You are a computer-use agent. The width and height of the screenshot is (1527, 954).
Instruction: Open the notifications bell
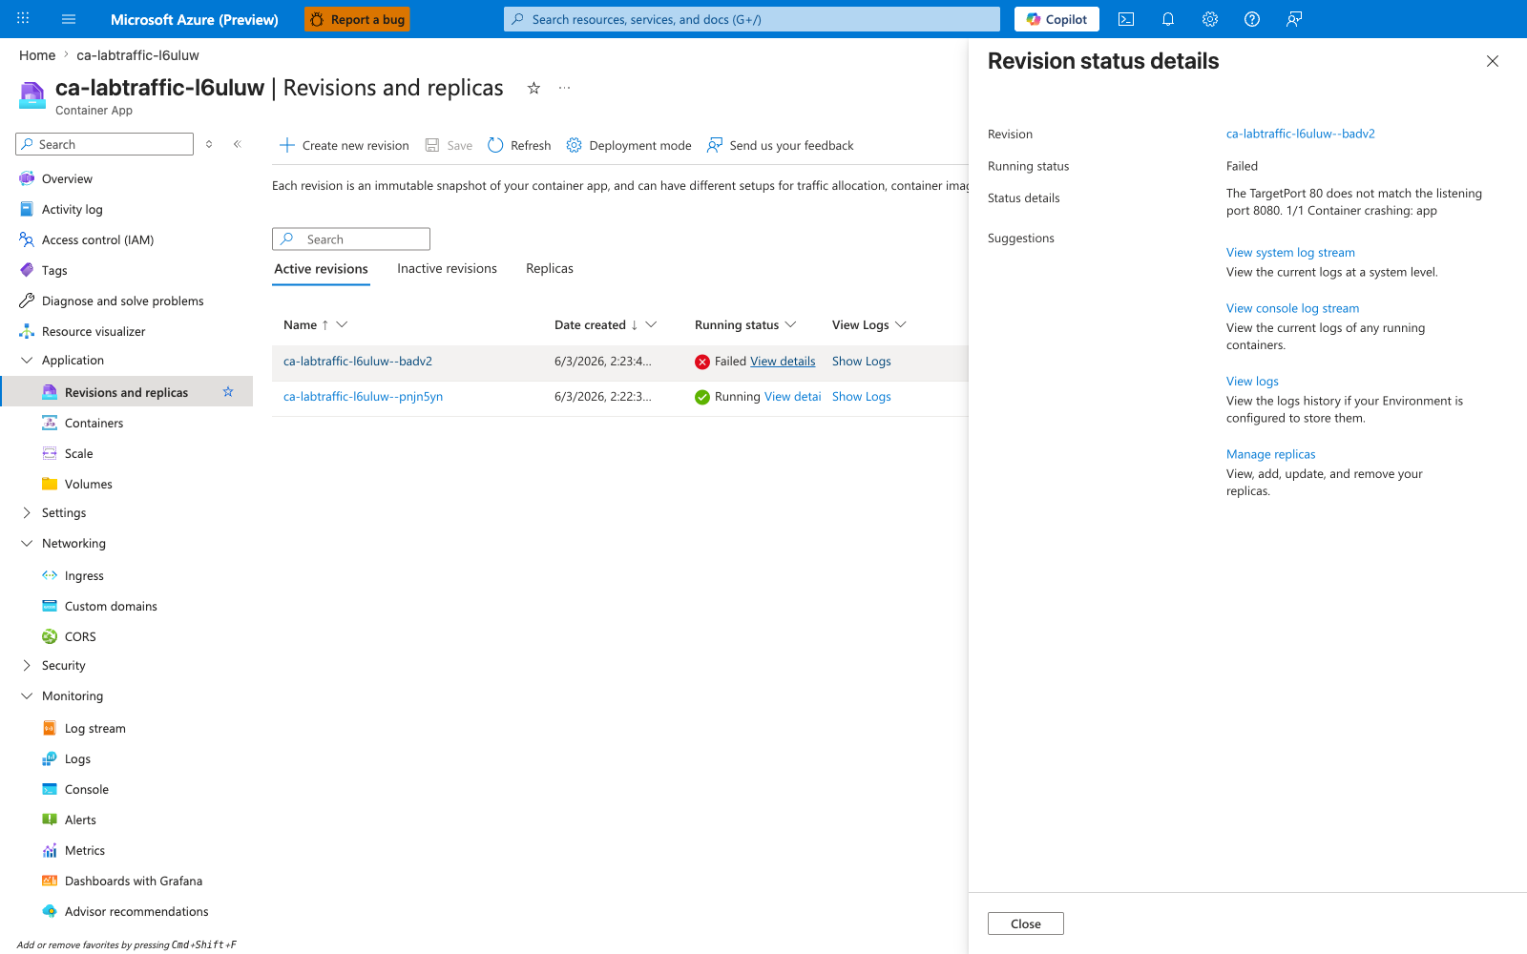[x=1168, y=19]
